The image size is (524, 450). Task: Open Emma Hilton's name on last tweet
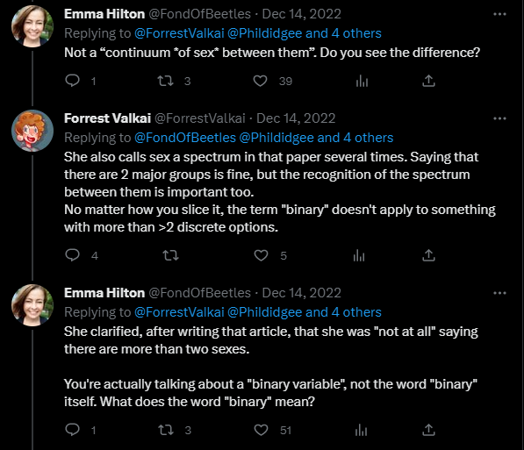click(x=104, y=293)
